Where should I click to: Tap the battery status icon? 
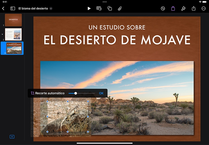click(x=205, y=2)
